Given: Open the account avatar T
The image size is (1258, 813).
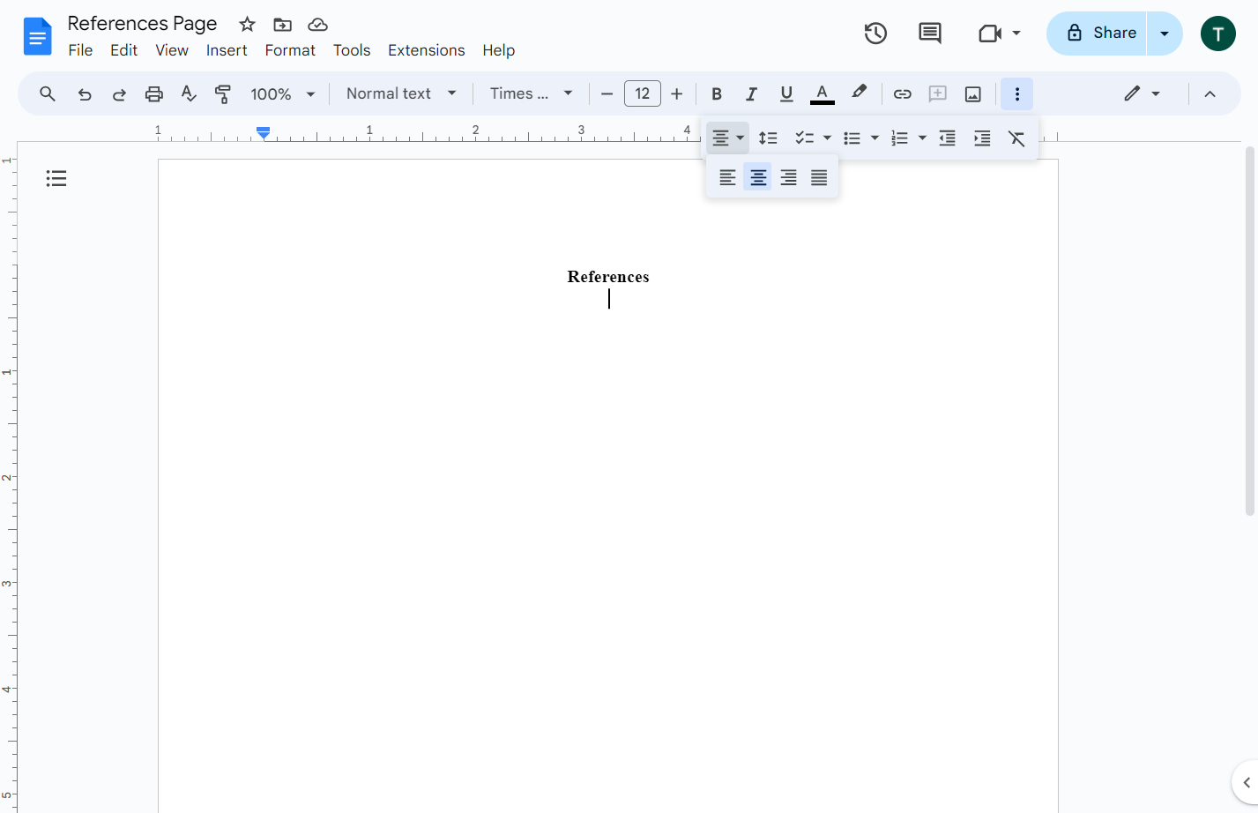Looking at the screenshot, I should [x=1218, y=34].
